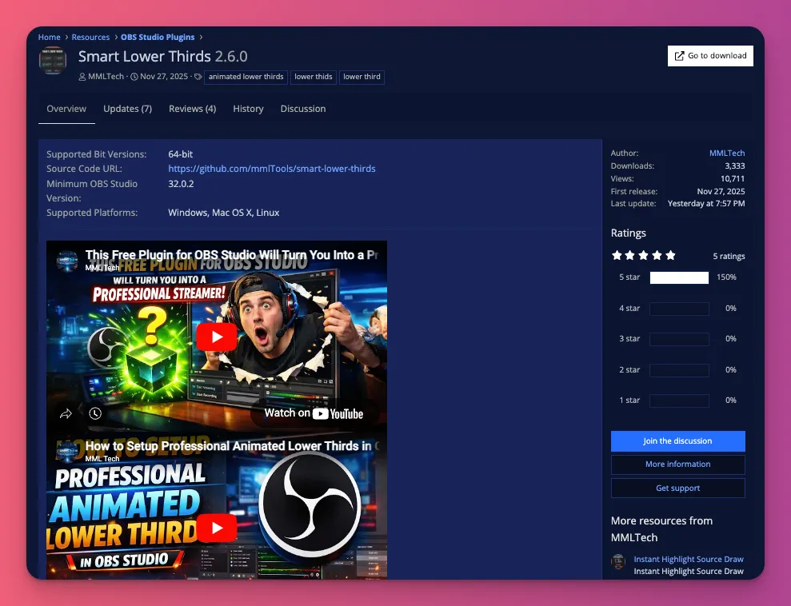Click the 5 star rating progress bar
The height and width of the screenshot is (606, 791).
(x=678, y=277)
